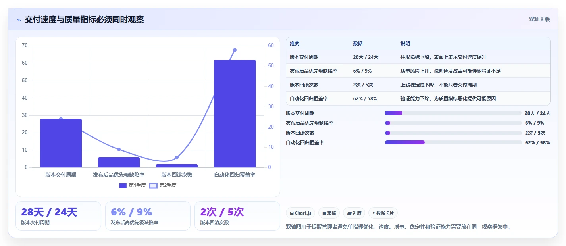Viewport: 566px width, 246px height.
Task: Click the table cell showing 6% / 9%
Action: pyautogui.click(x=362, y=71)
